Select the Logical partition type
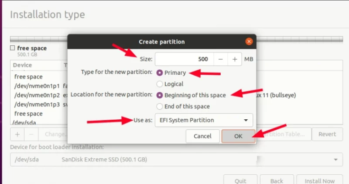 point(159,84)
